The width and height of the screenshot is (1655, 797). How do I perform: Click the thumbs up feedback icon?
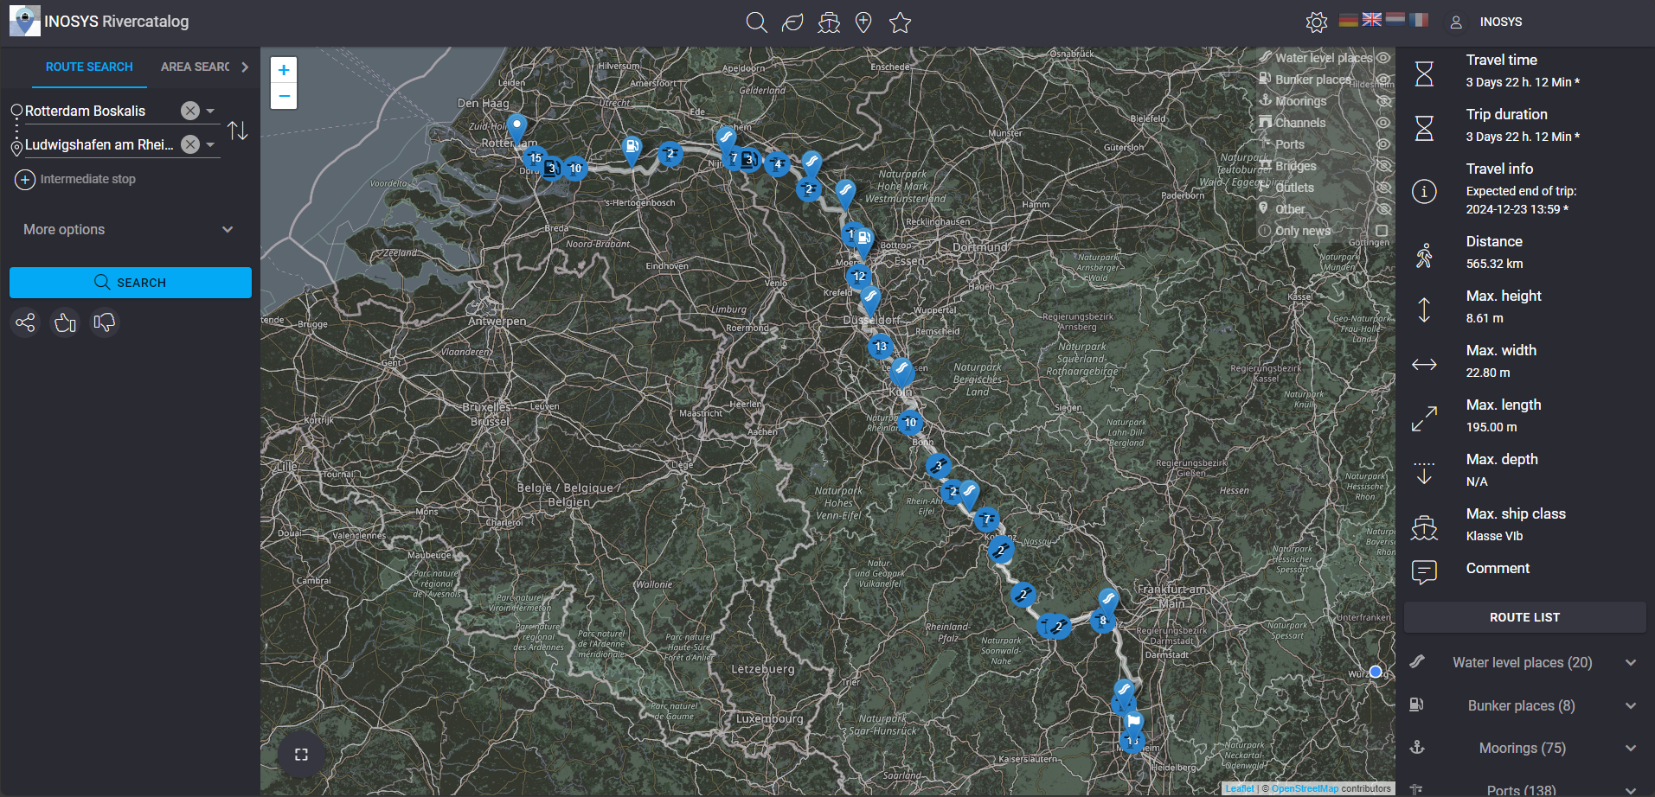pyautogui.click(x=65, y=323)
